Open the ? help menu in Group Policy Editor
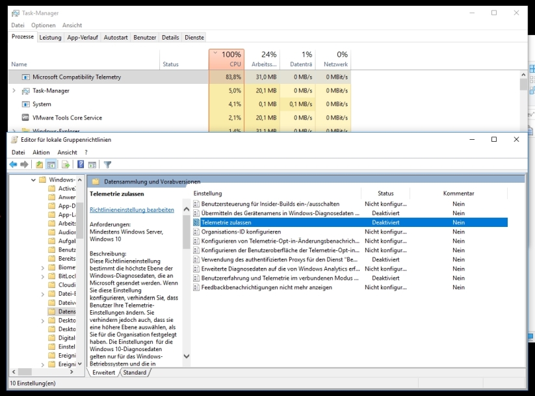The height and width of the screenshot is (396, 535). (86, 152)
